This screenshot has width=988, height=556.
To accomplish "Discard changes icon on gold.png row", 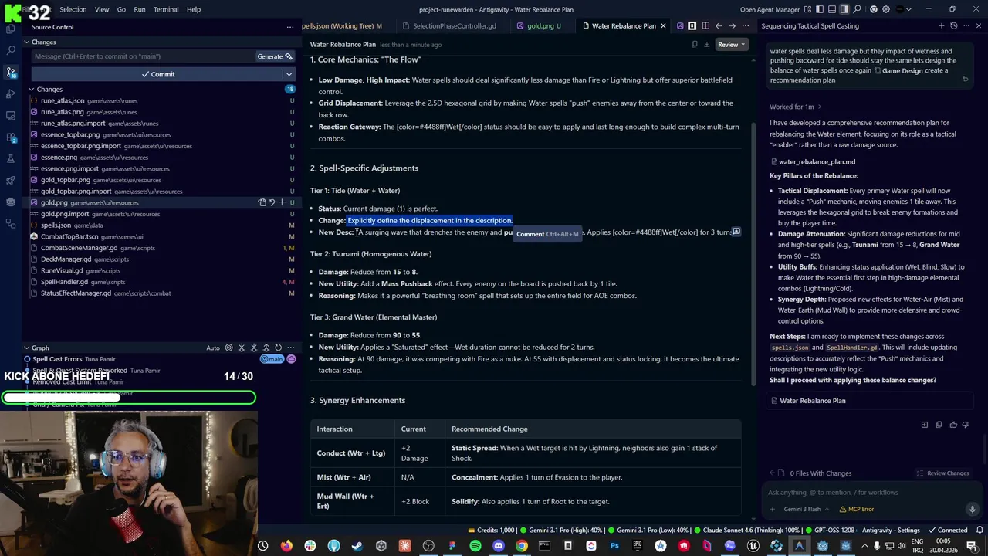I will (x=272, y=202).
